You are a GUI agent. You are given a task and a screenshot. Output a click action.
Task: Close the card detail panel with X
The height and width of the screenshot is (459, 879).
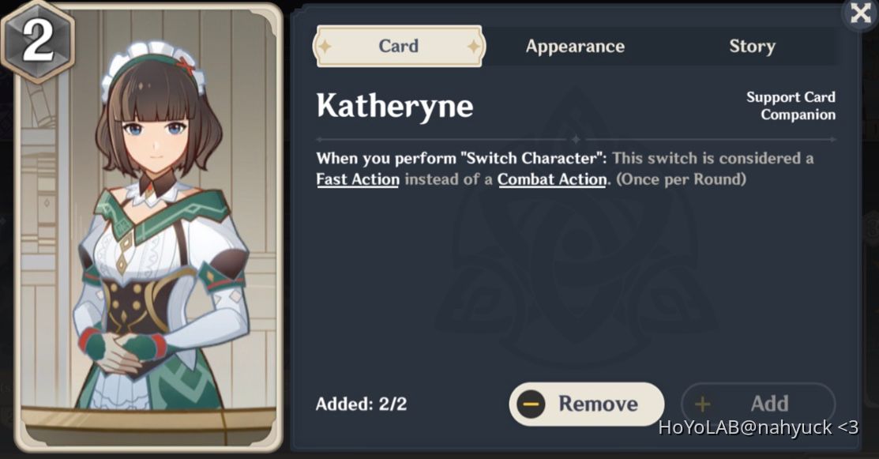click(861, 13)
